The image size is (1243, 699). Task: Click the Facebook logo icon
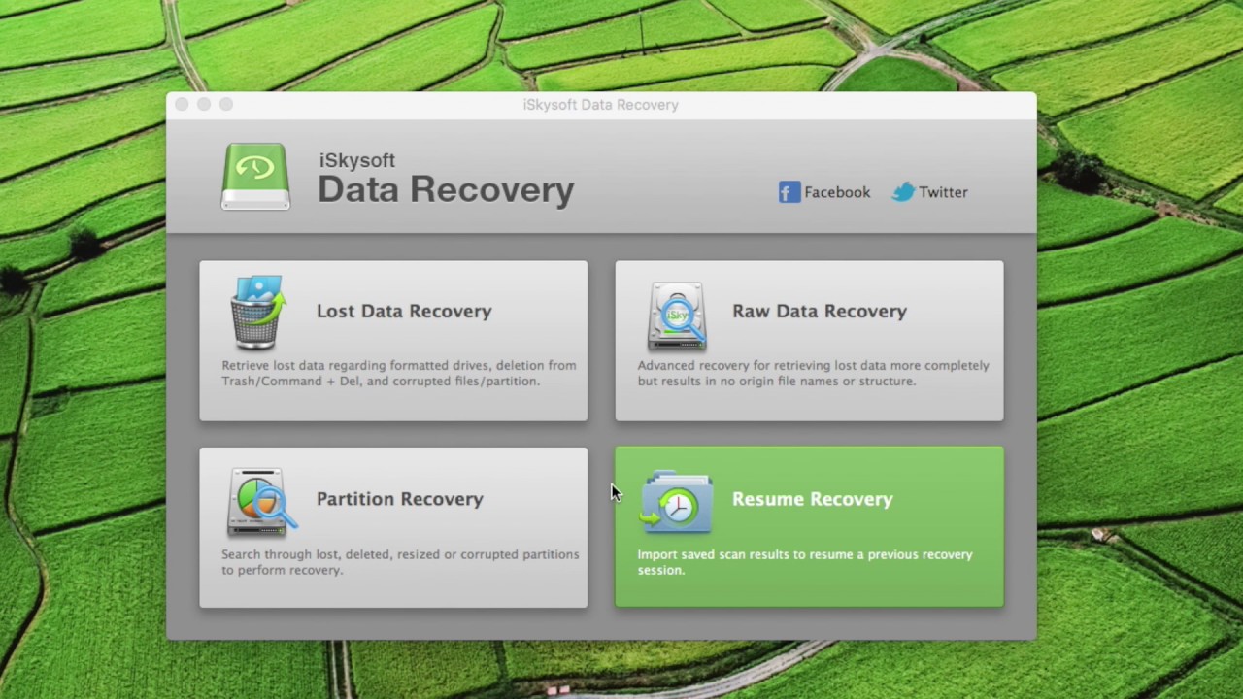tap(789, 192)
